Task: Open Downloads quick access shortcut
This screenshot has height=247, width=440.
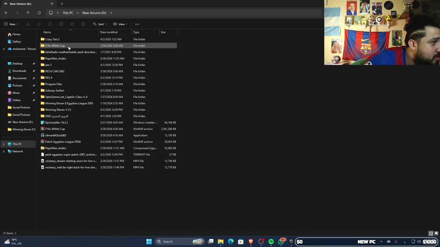Action: (19, 71)
